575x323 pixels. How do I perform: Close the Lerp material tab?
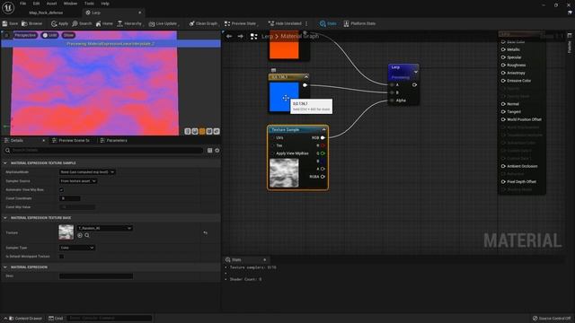tap(140, 13)
